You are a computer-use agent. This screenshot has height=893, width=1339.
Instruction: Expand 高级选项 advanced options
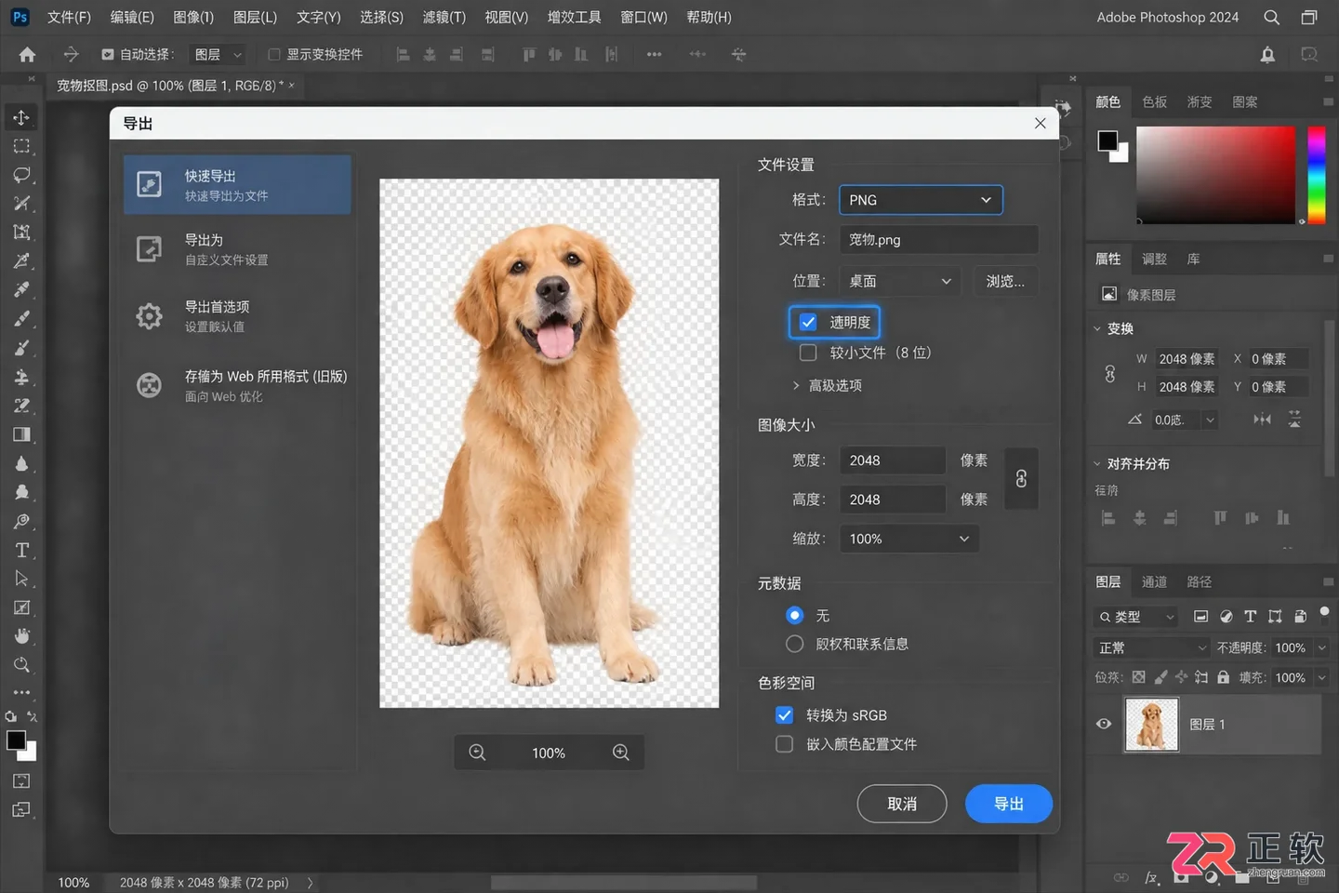(827, 385)
